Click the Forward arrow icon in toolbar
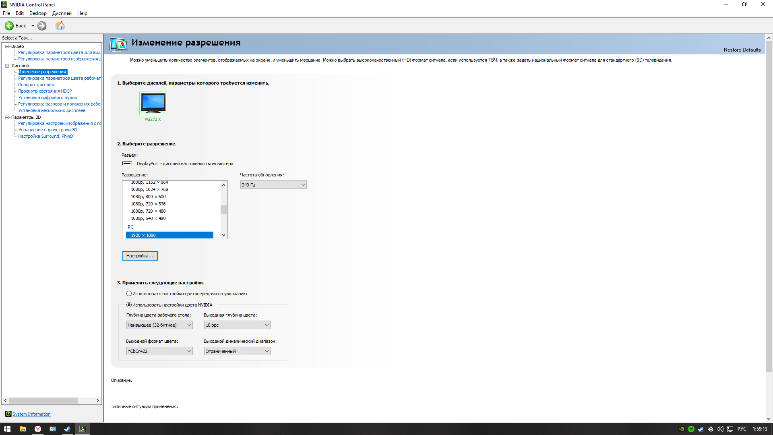 (42, 26)
